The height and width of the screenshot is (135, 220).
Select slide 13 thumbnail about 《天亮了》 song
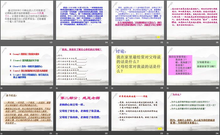coord(27,20)
